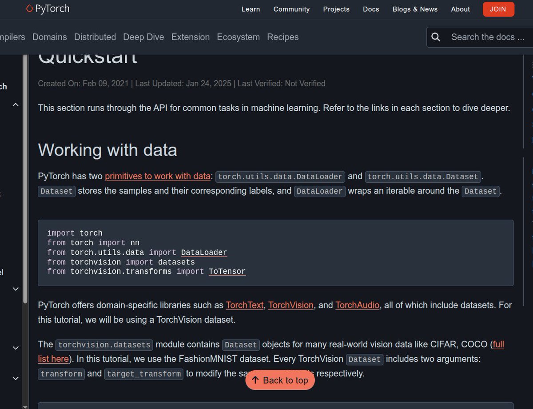Open 'primitives to work with data' link
Viewport: 533px width, 409px height.
[157, 176]
